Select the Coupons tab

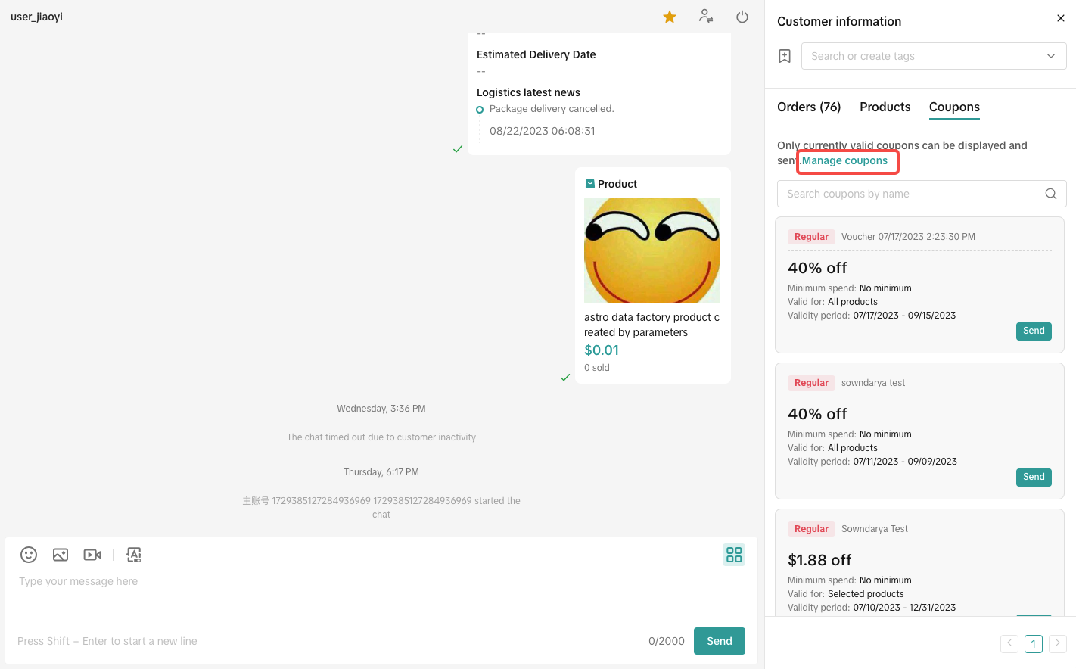[x=954, y=107]
